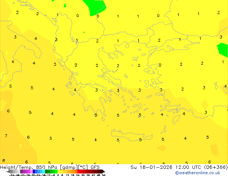Screen dimensions: 228x176
Task: Click the '24' label under the color scale
Action: click(78, 175)
